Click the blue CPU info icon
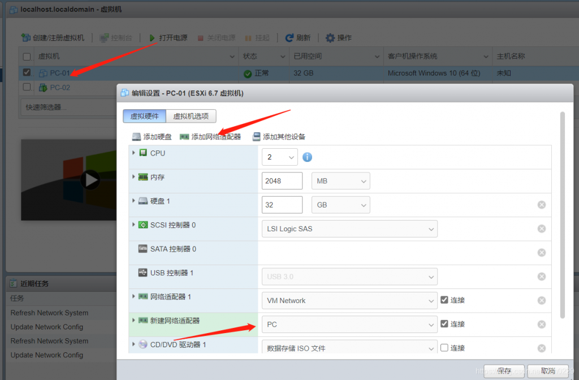Image resolution: width=579 pixels, height=380 pixels. point(307,157)
